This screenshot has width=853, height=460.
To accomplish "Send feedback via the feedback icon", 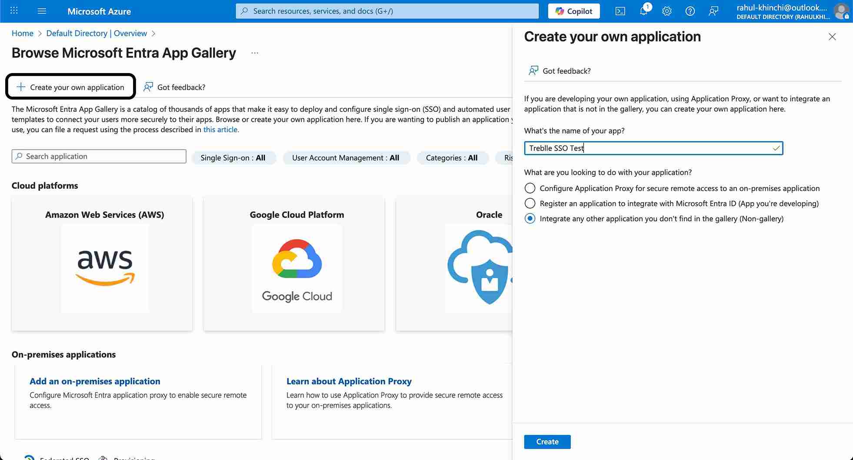I will tap(713, 11).
